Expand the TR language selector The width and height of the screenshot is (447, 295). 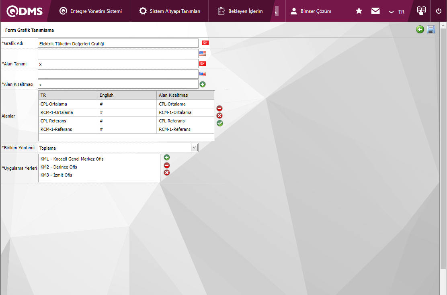coord(397,12)
